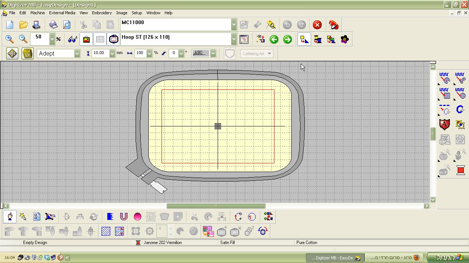The height and width of the screenshot is (263, 469).
Task: Expand the Adept font dropdown
Action: [x=77, y=54]
